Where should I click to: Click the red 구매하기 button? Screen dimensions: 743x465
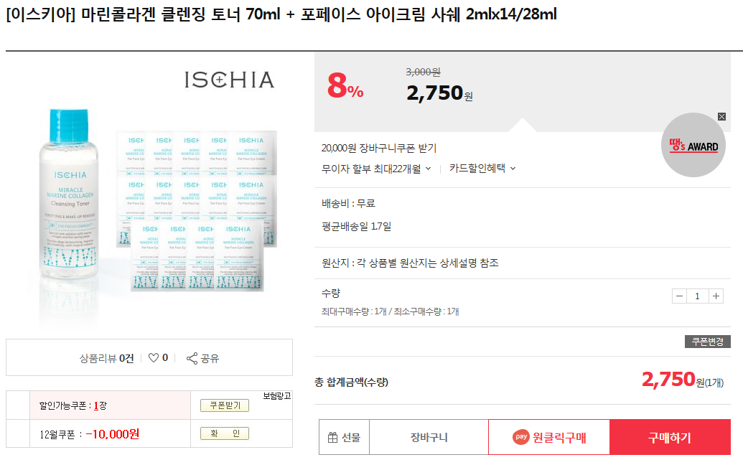click(670, 437)
